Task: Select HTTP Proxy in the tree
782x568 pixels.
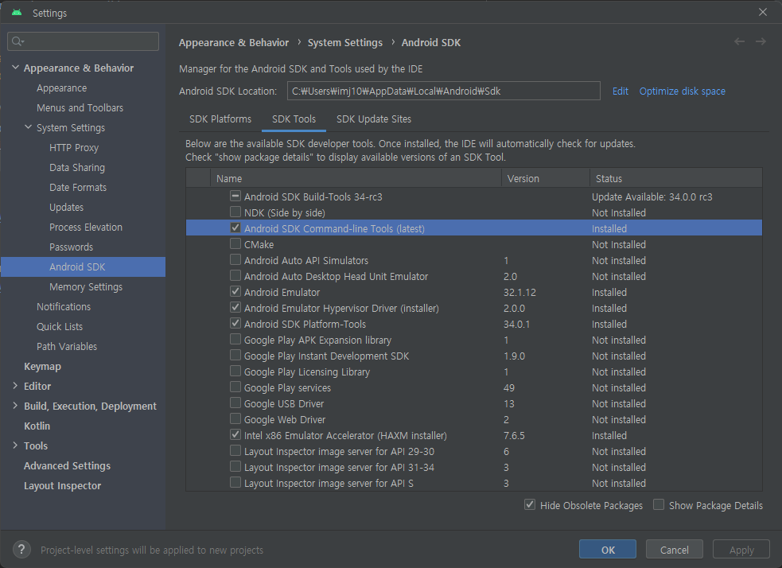Action: point(74,148)
